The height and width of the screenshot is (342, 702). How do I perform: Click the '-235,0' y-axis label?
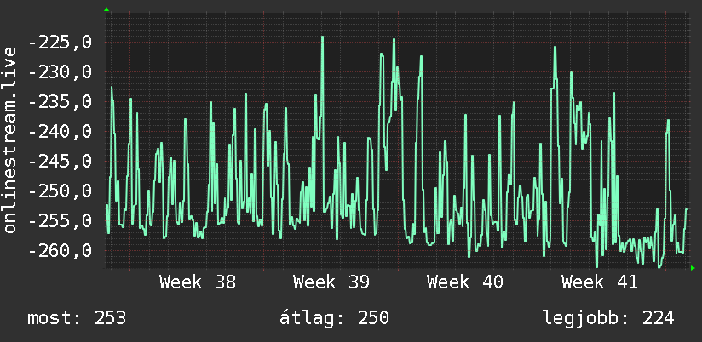point(60,102)
